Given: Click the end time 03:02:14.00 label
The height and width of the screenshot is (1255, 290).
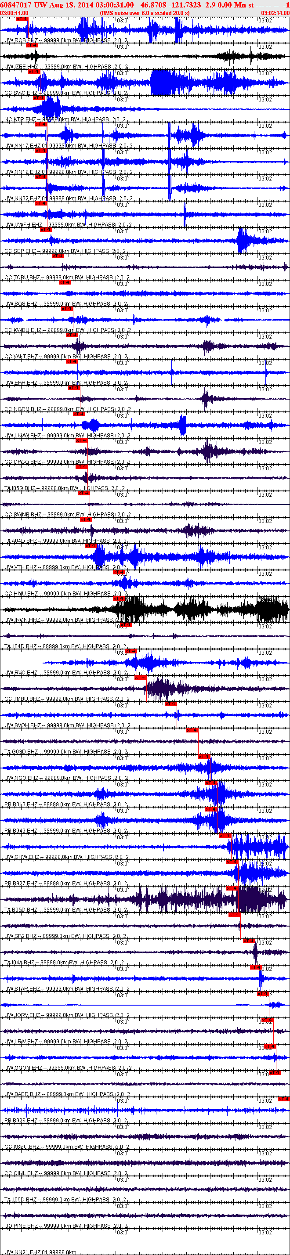Looking at the screenshot, I should (275, 13).
